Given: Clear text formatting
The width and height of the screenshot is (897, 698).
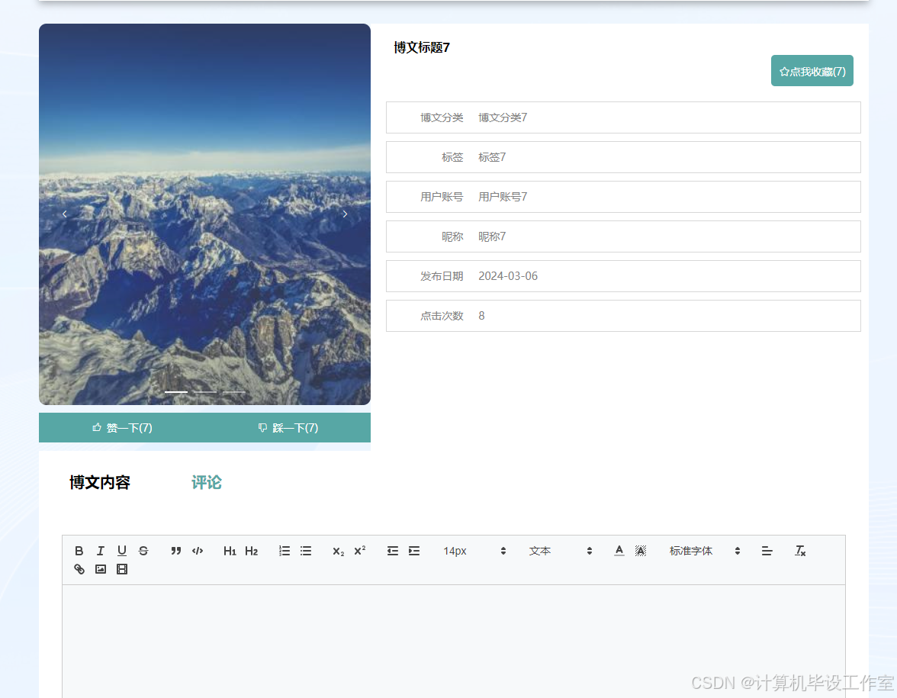Looking at the screenshot, I should (x=799, y=551).
